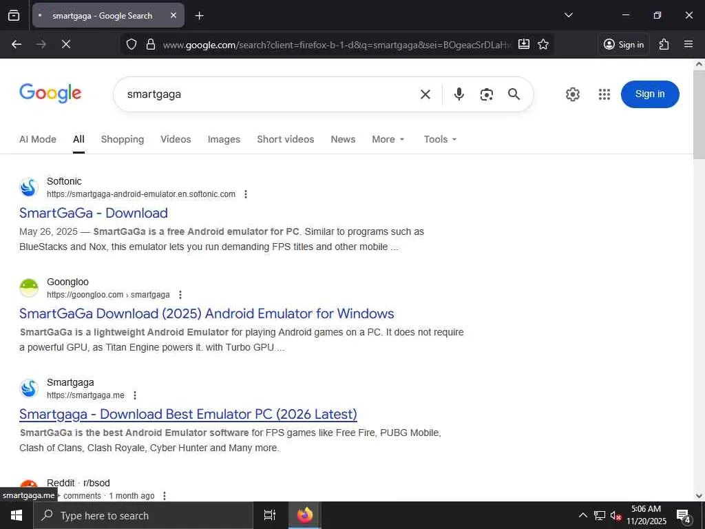View site security lock information

point(151,44)
